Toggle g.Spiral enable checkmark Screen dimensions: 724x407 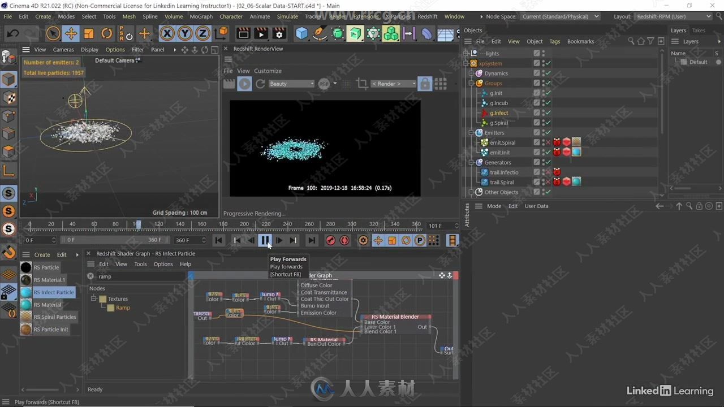click(548, 123)
